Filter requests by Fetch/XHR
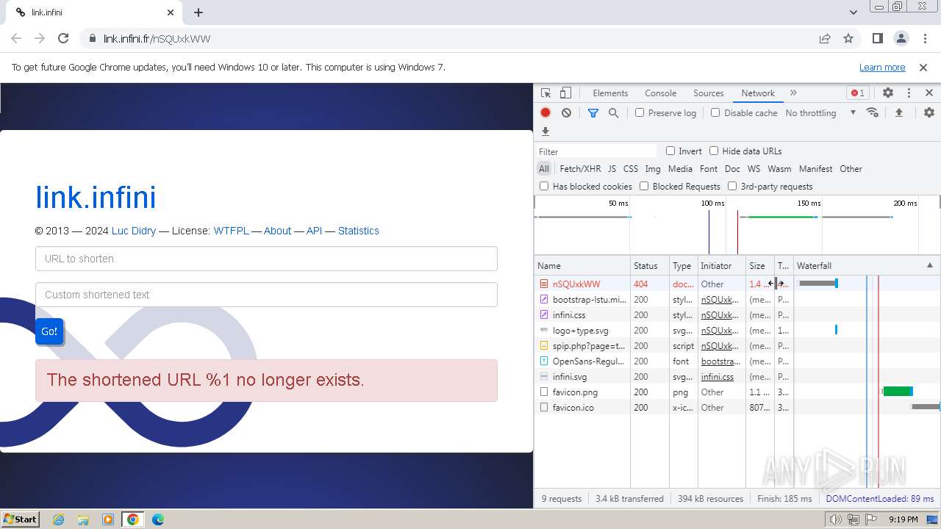This screenshot has width=941, height=529. [x=580, y=168]
